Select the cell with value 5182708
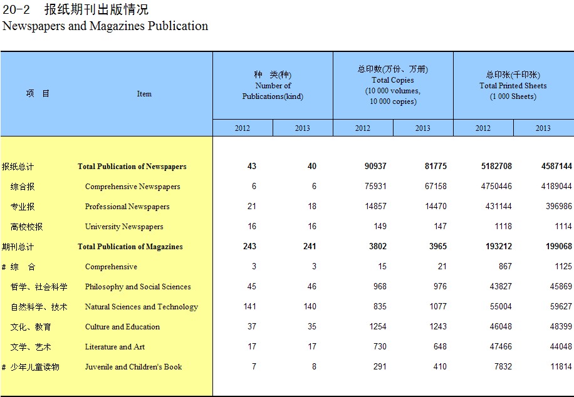Screen dimensions: 574x397 pyautogui.click(x=493, y=167)
